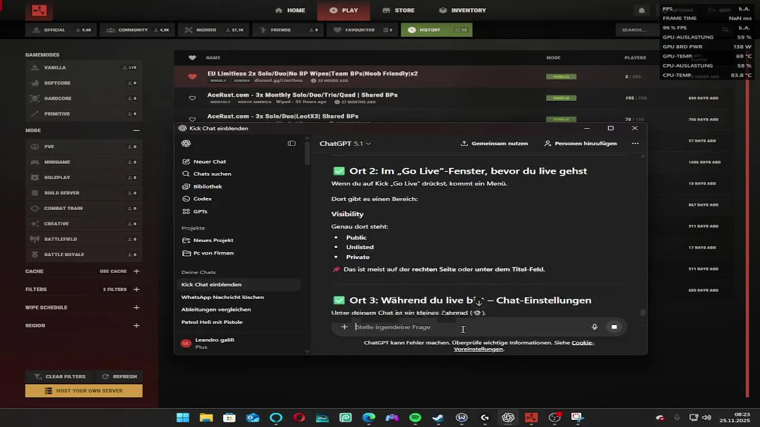Open Microsoft Edge from the taskbar

(x=369, y=418)
